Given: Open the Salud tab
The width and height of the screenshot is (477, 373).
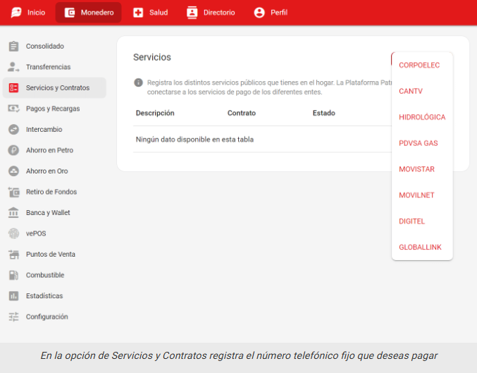Looking at the screenshot, I should pos(150,13).
